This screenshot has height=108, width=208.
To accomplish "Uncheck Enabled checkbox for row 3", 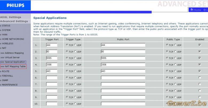I will (x=200, y=58).
